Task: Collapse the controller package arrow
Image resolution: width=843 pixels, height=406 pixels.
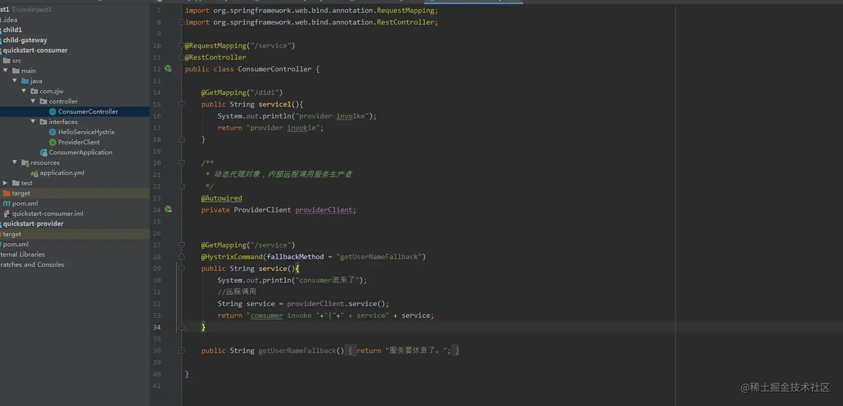Action: coord(33,101)
